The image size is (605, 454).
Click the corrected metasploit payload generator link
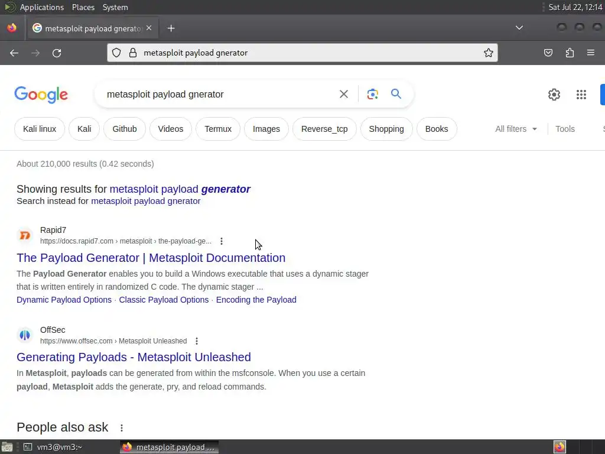(x=180, y=189)
